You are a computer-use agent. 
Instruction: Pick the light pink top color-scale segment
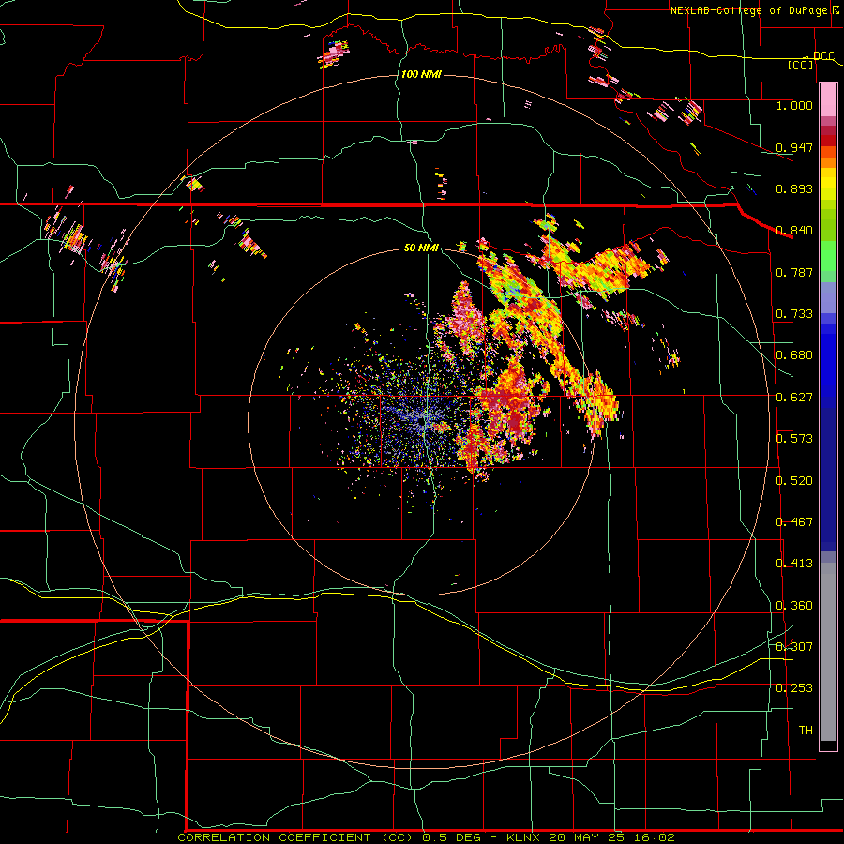[x=828, y=100]
